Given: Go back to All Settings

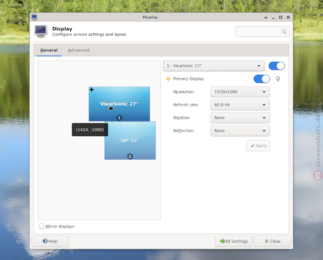Looking at the screenshot, I should 233,241.
